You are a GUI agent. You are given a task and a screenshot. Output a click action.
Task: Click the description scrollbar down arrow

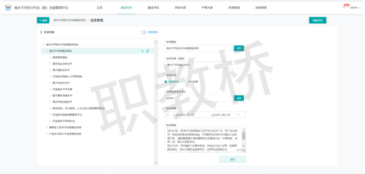244,146
